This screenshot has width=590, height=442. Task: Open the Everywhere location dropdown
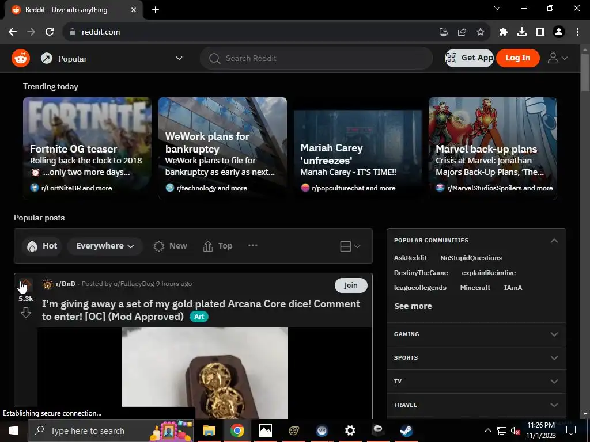pyautogui.click(x=105, y=246)
